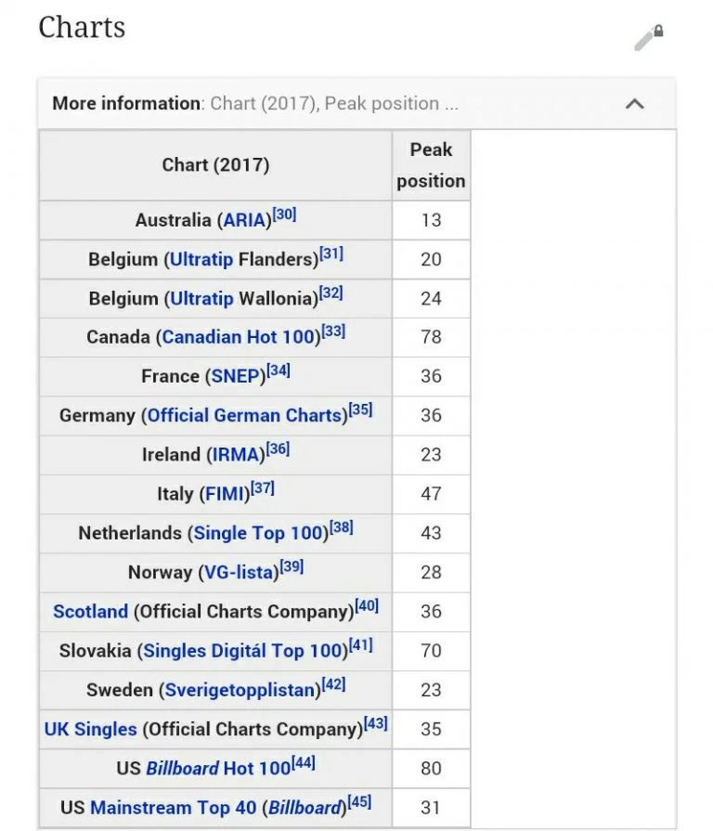Open the UK Singles link
This screenshot has width=713, height=831.
(90, 729)
